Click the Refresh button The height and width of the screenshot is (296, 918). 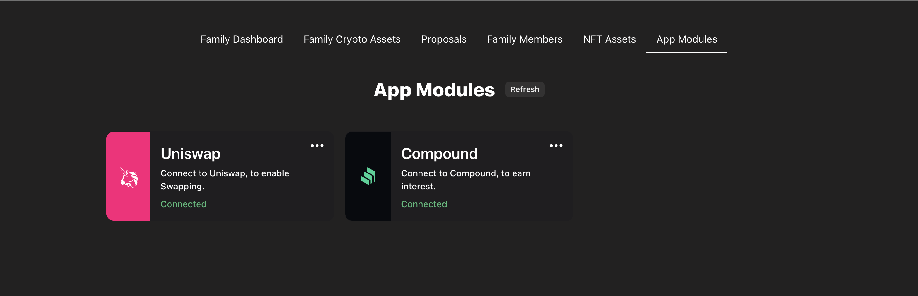(525, 89)
